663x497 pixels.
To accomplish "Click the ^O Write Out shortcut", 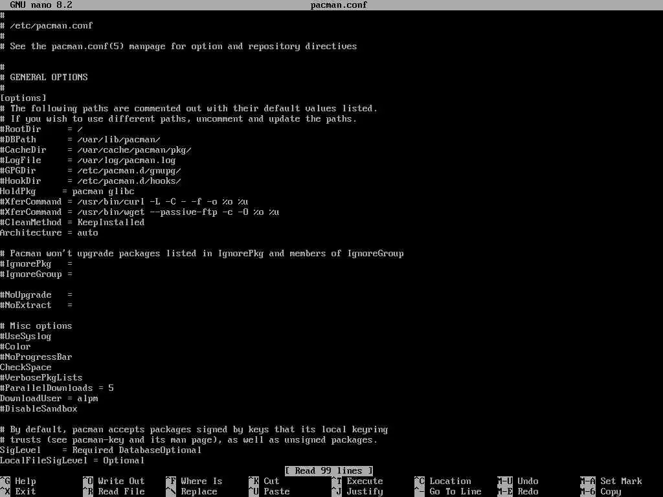I will (x=114, y=481).
